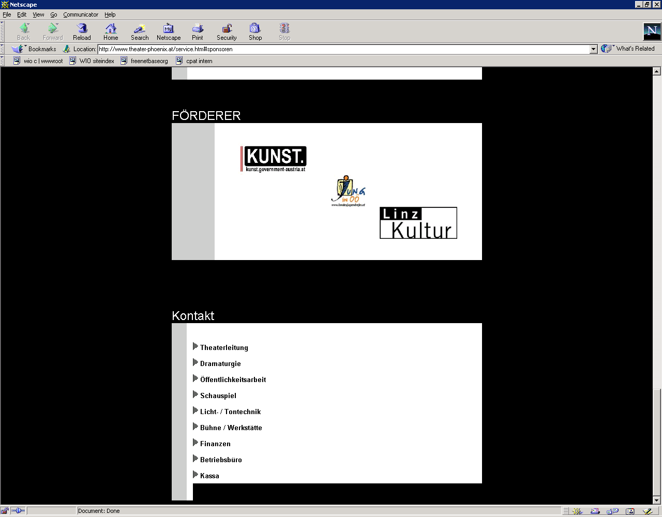Click the Reload toolbar icon
This screenshot has width=662, height=517.
pyautogui.click(x=82, y=32)
